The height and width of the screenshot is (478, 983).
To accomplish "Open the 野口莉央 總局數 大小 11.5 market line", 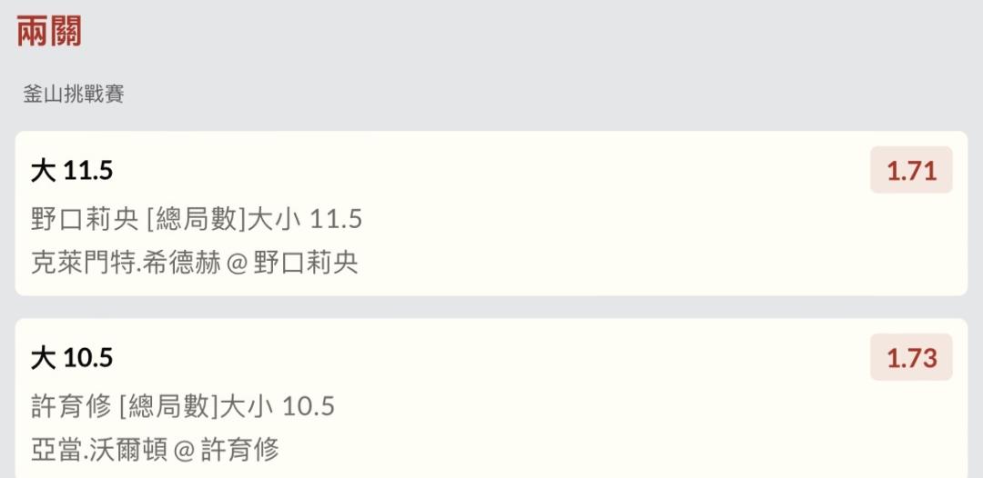I will pyautogui.click(x=197, y=219).
